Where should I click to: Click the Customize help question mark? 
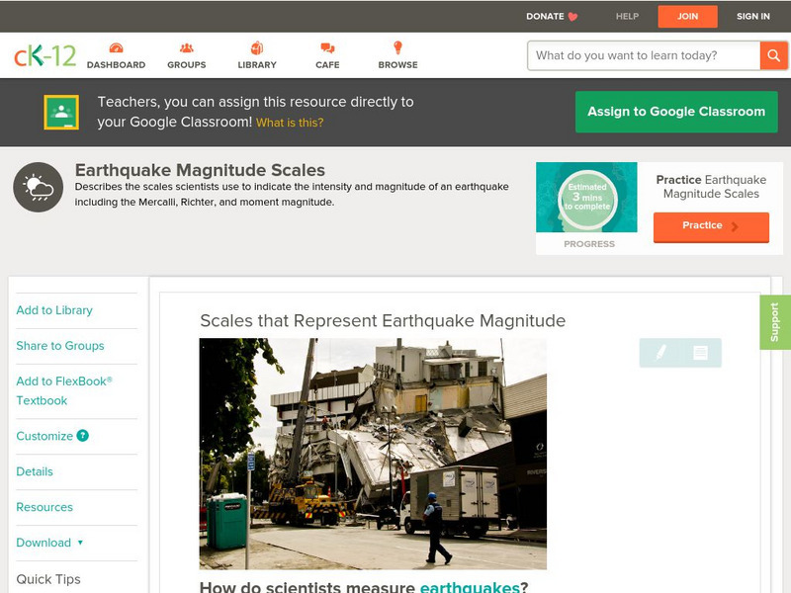coord(83,436)
